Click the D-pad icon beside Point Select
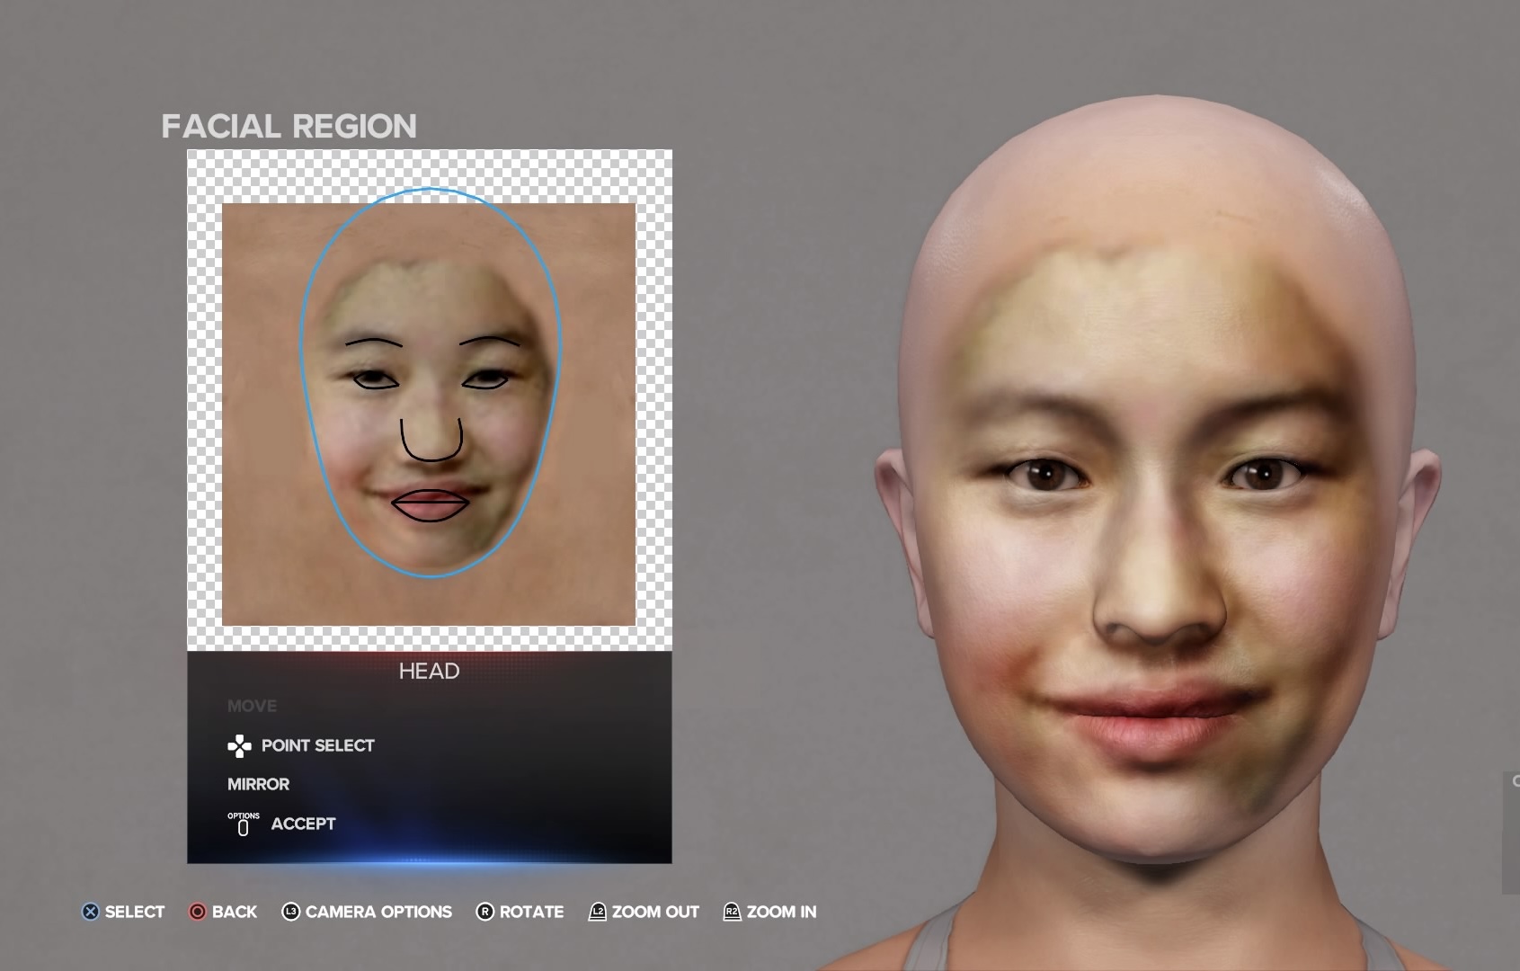This screenshot has height=971, width=1520. pos(239,745)
